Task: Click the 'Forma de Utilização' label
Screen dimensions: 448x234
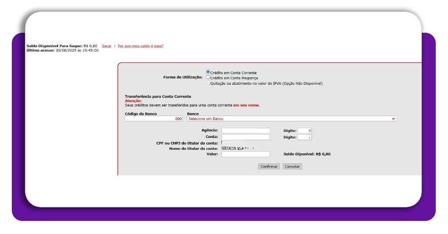Action: tap(182, 77)
